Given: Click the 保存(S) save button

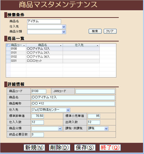Looking at the screenshot, I should 85,147.
